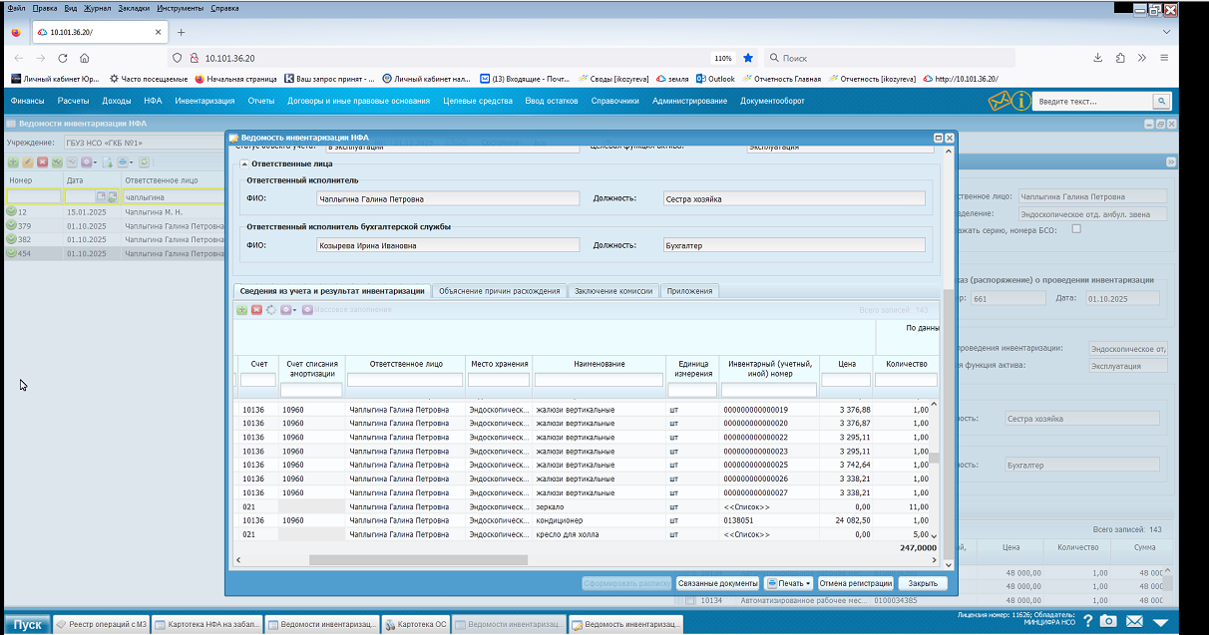Open Firefox downloads arrow icon
This screenshot has height=635, width=1209.
click(x=1098, y=58)
